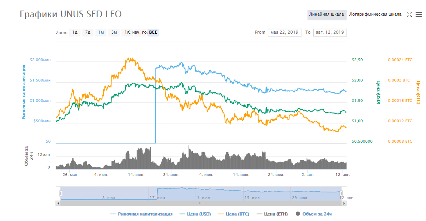This screenshot has width=426, height=221.
Task: Open the chart hamburger menu
Action: (419, 14)
